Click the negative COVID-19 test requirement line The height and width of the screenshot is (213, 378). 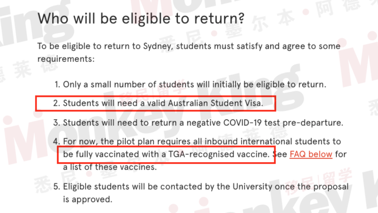click(198, 123)
